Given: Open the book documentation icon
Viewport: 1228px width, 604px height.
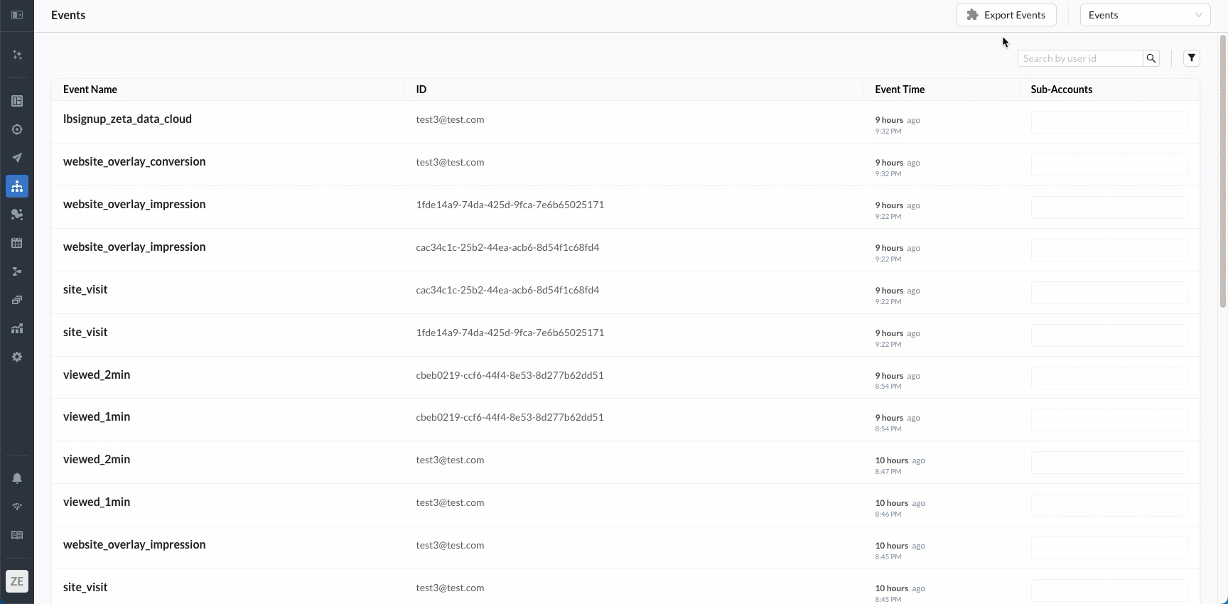Looking at the screenshot, I should click(17, 535).
